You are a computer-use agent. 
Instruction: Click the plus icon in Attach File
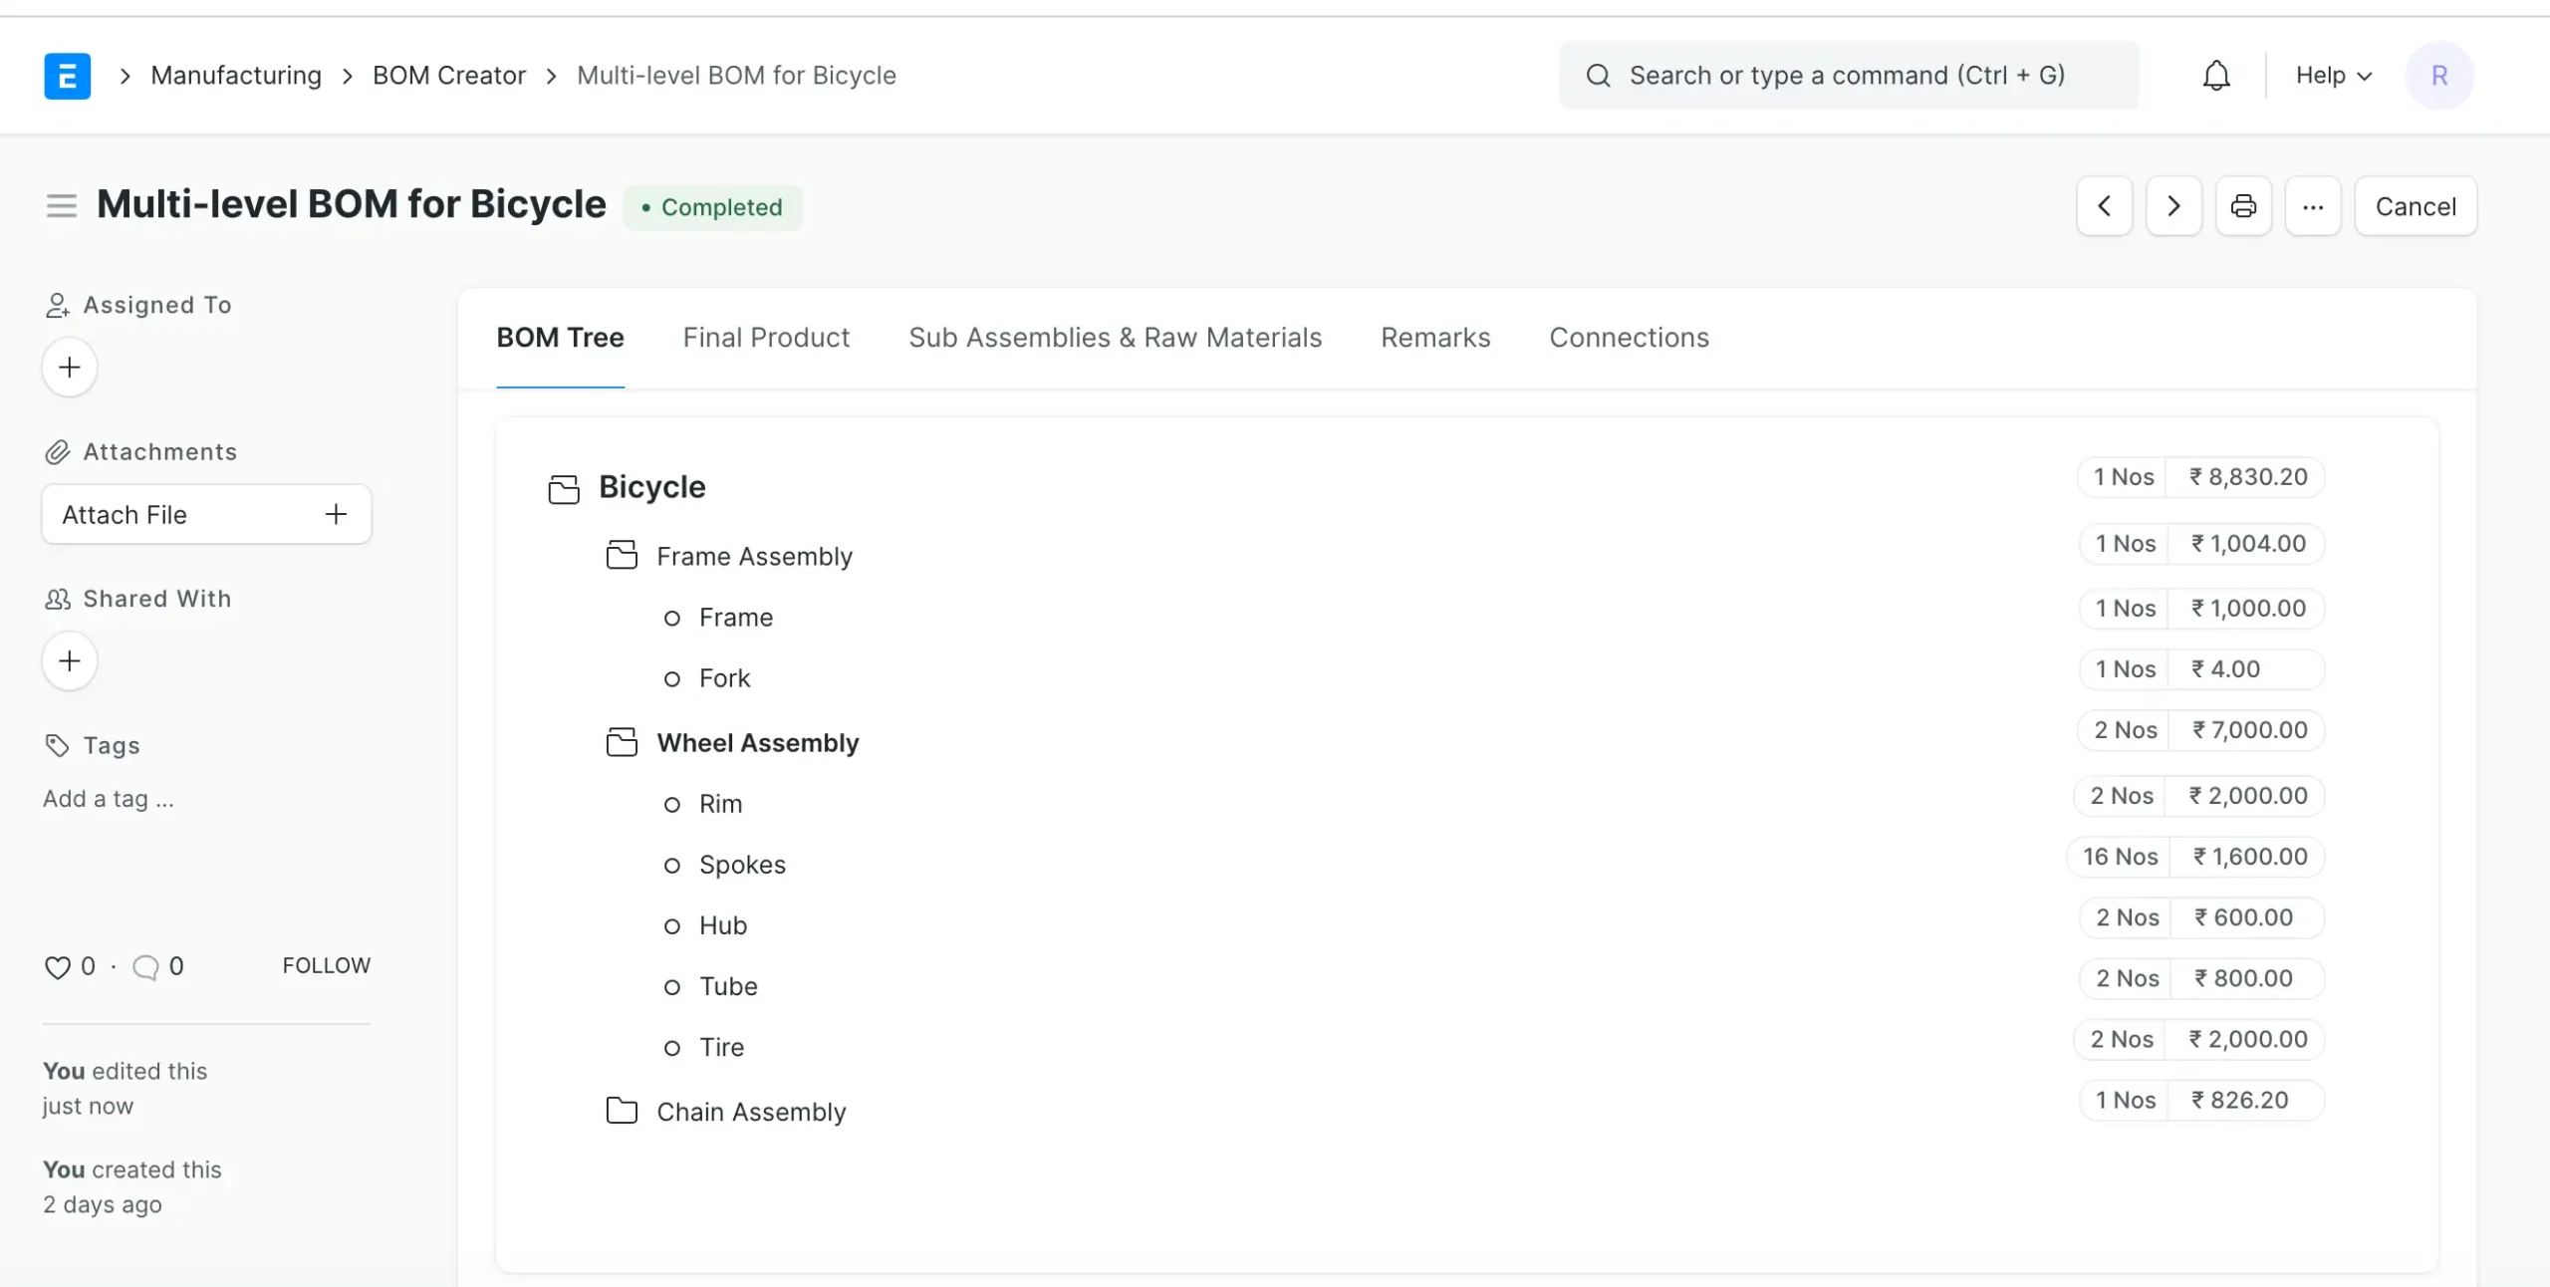336,514
